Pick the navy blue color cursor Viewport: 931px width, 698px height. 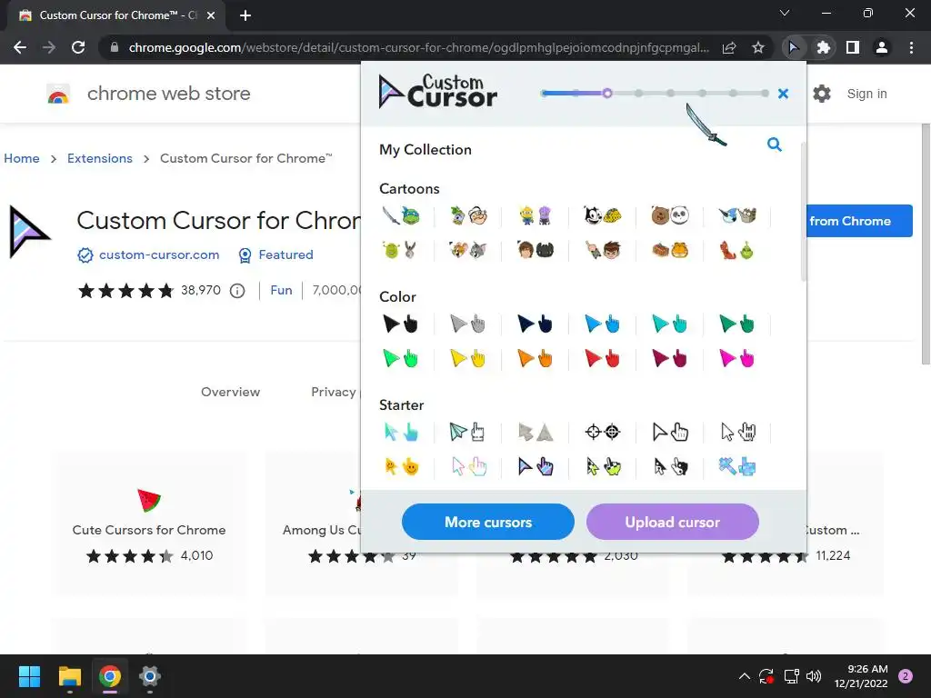(536, 324)
